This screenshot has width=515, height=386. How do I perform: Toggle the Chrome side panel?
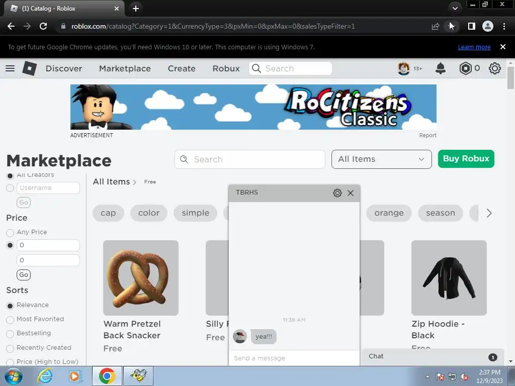[x=471, y=26]
